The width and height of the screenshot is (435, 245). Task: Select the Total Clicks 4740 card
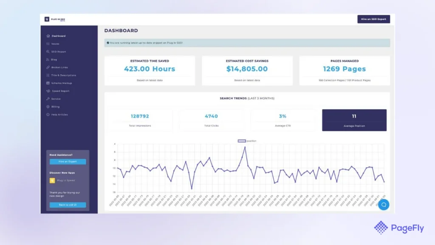click(x=212, y=120)
